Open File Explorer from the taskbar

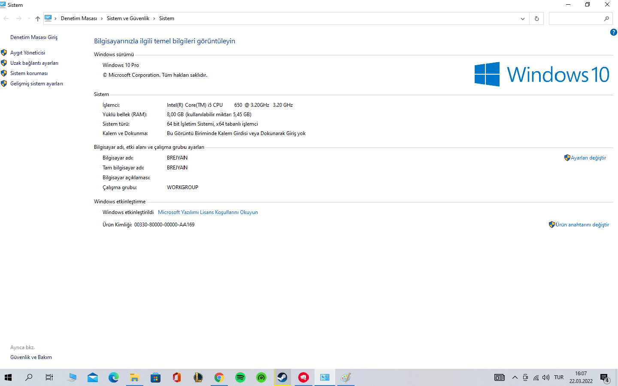tap(134, 377)
